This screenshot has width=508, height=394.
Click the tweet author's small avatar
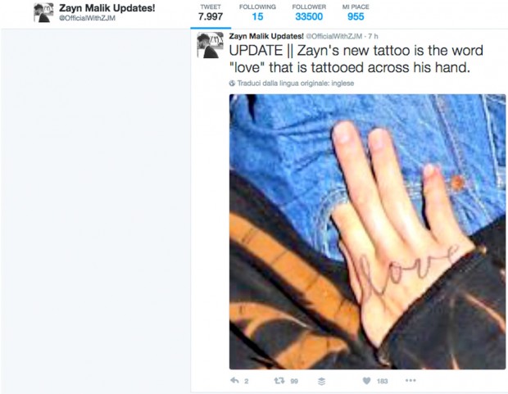click(x=210, y=45)
